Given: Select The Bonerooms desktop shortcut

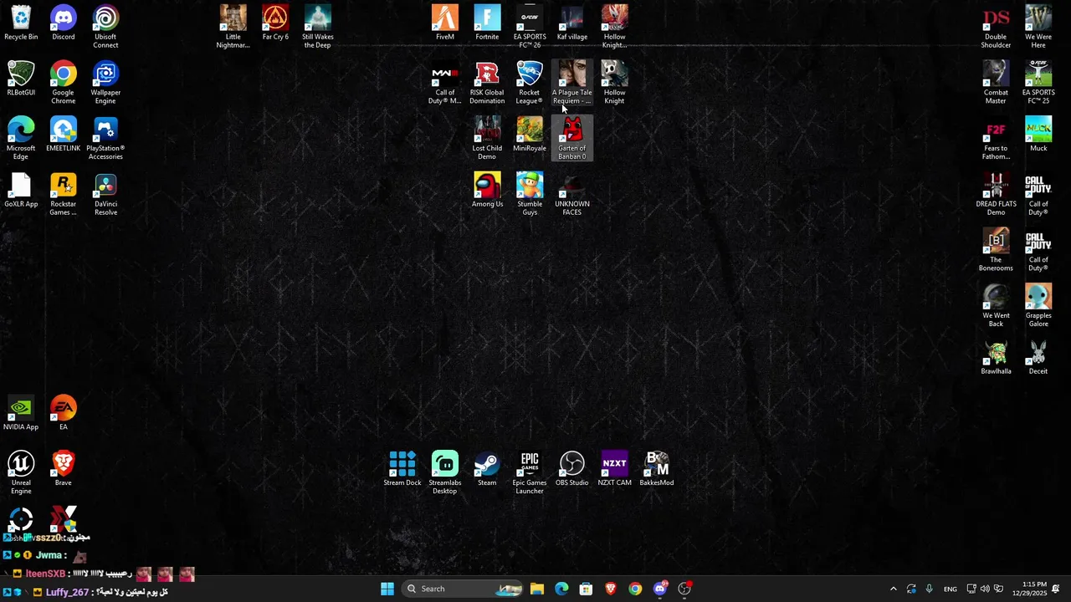Looking at the screenshot, I should pyautogui.click(x=996, y=251).
